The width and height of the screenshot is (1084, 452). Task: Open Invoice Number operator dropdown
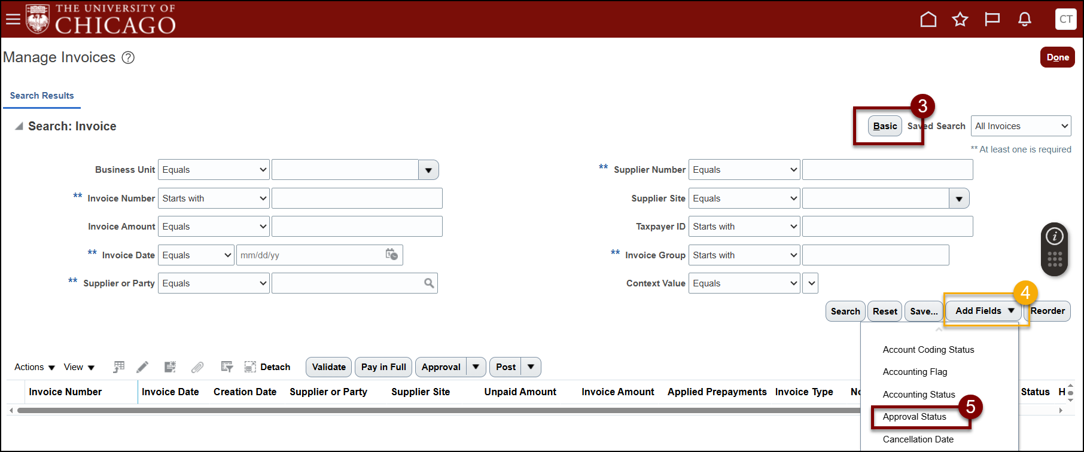(214, 198)
